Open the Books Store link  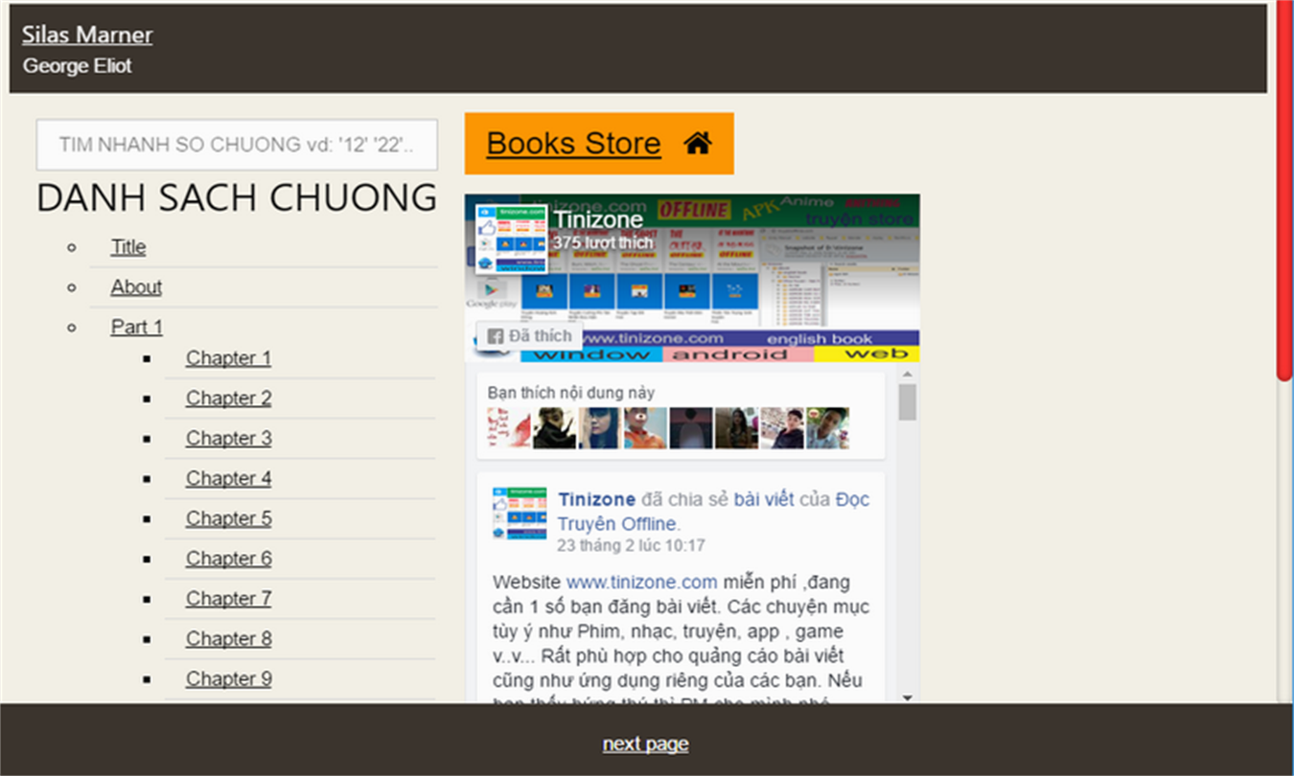click(573, 144)
